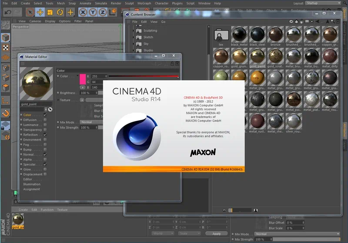Image resolution: width=348 pixels, height=243 pixels.
Task: Click the Apply button in coordinates panel
Action: [216, 234]
